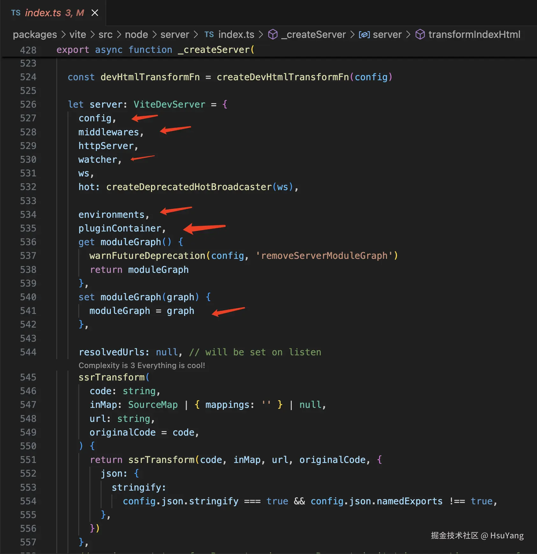Open the vite breadcrumb segment
Image resolution: width=537 pixels, height=554 pixels.
coord(78,34)
